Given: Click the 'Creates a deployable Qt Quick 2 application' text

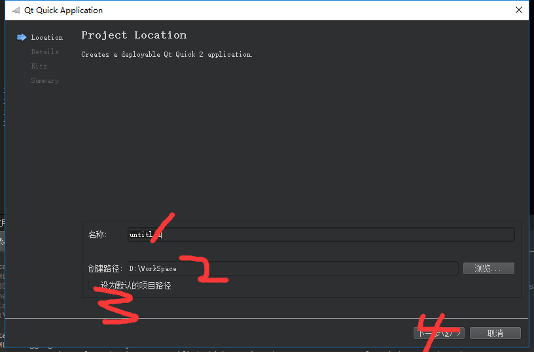Looking at the screenshot, I should pyautogui.click(x=167, y=54).
